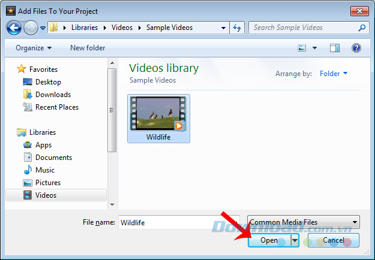Close the Add Files dialog

point(359,11)
